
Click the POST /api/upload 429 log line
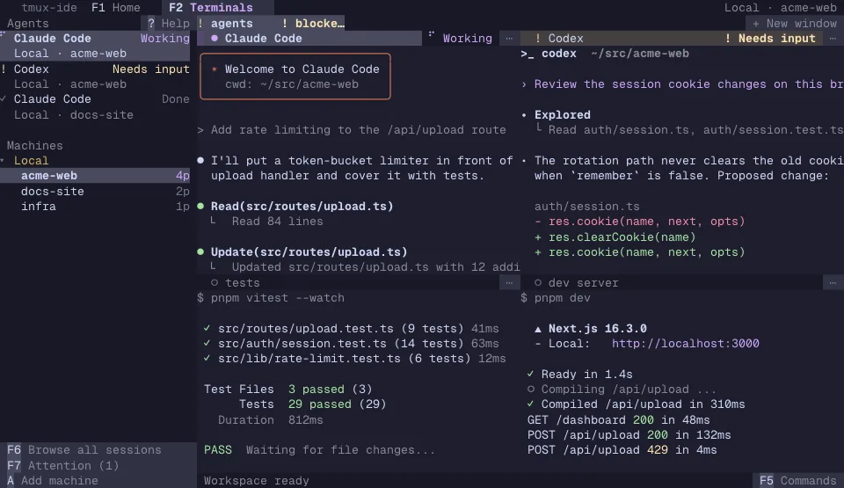tap(622, 450)
